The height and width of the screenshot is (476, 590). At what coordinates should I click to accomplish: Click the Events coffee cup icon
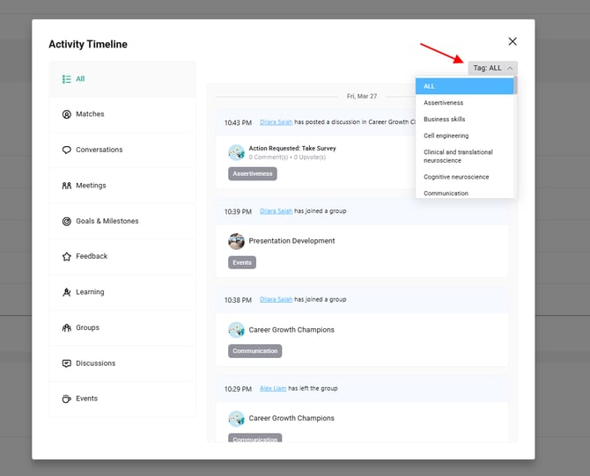click(x=66, y=399)
